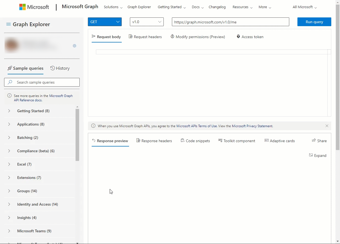Open the Microsoft Privacy Statement link

pyautogui.click(x=252, y=126)
